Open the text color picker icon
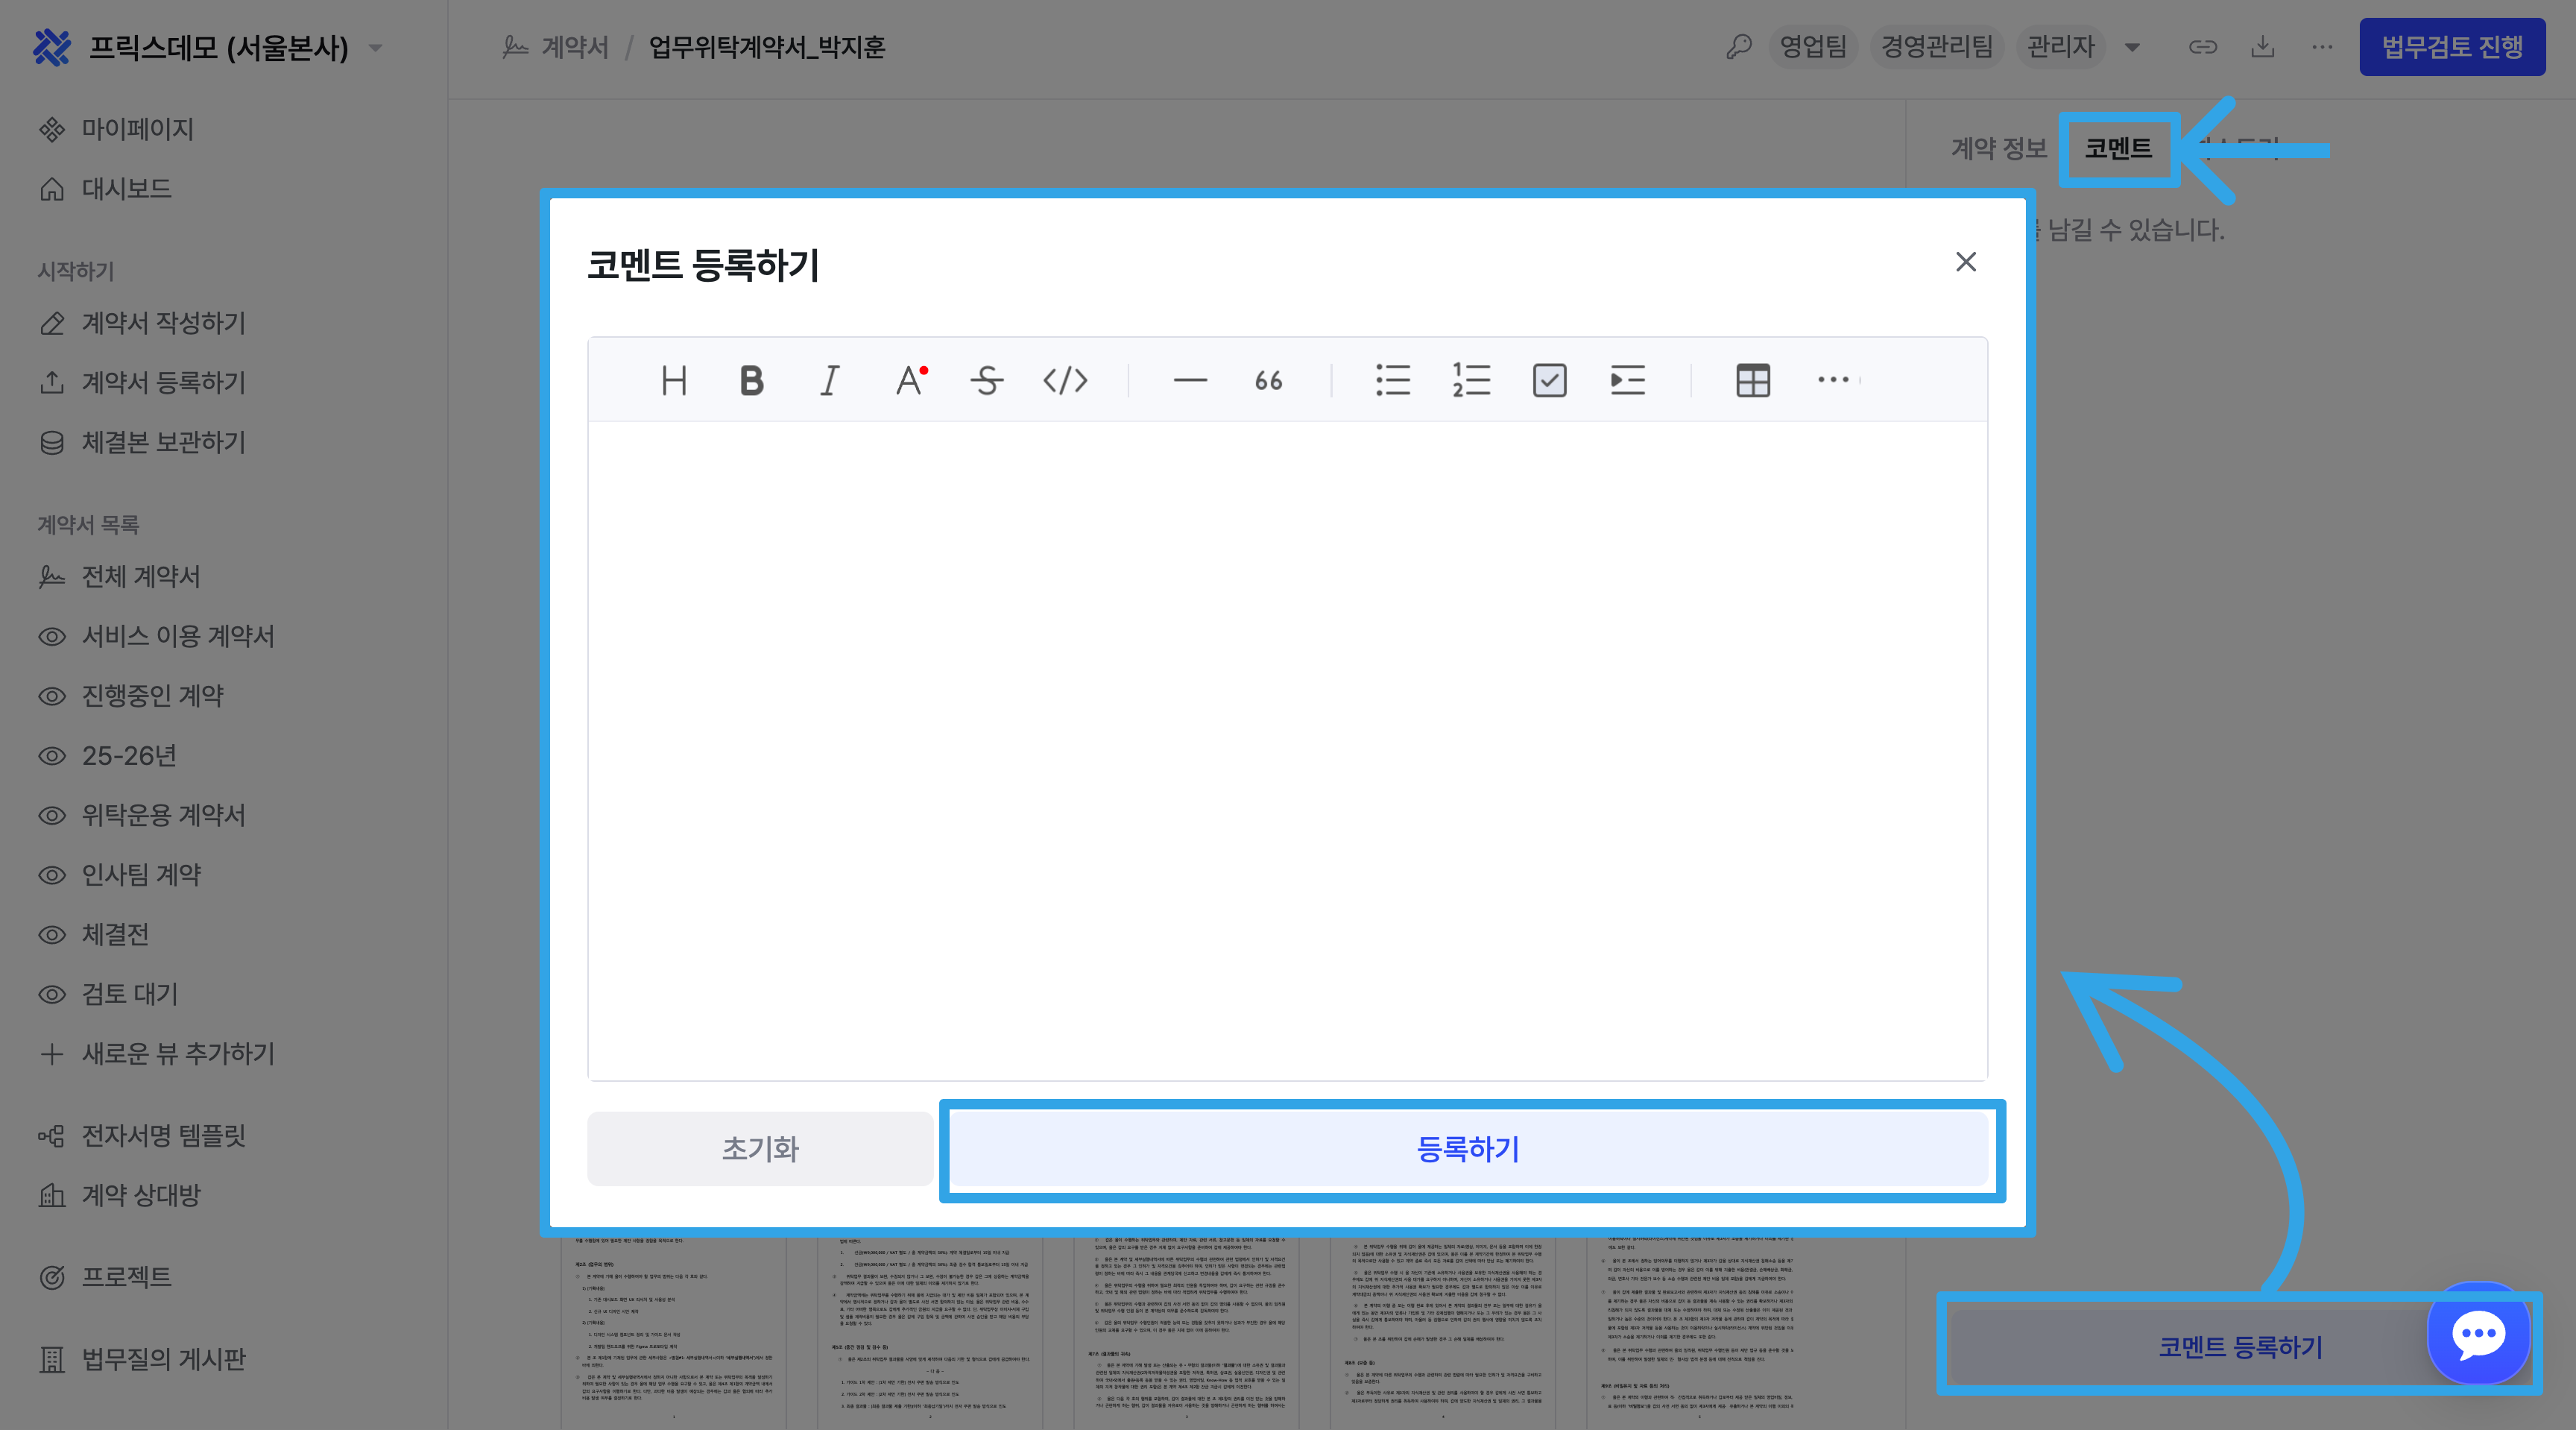This screenshot has height=1430, width=2576. [x=910, y=381]
